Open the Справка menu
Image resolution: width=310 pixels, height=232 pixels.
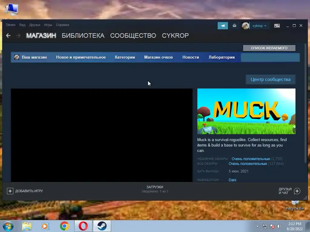coord(62,25)
